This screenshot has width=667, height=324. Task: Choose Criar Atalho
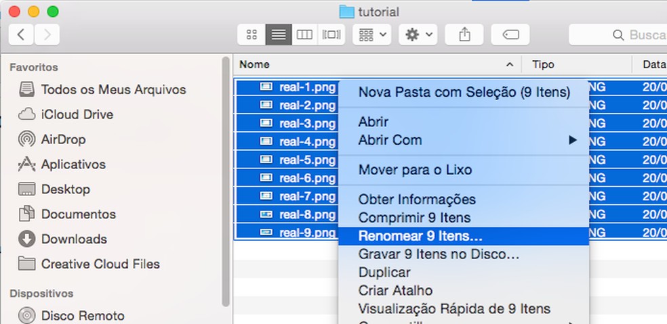pyautogui.click(x=464, y=290)
